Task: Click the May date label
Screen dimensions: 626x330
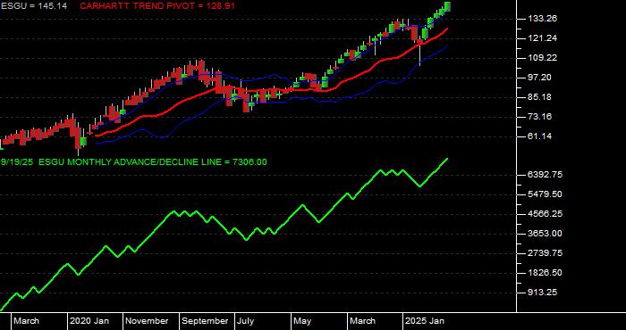Action: click(302, 321)
